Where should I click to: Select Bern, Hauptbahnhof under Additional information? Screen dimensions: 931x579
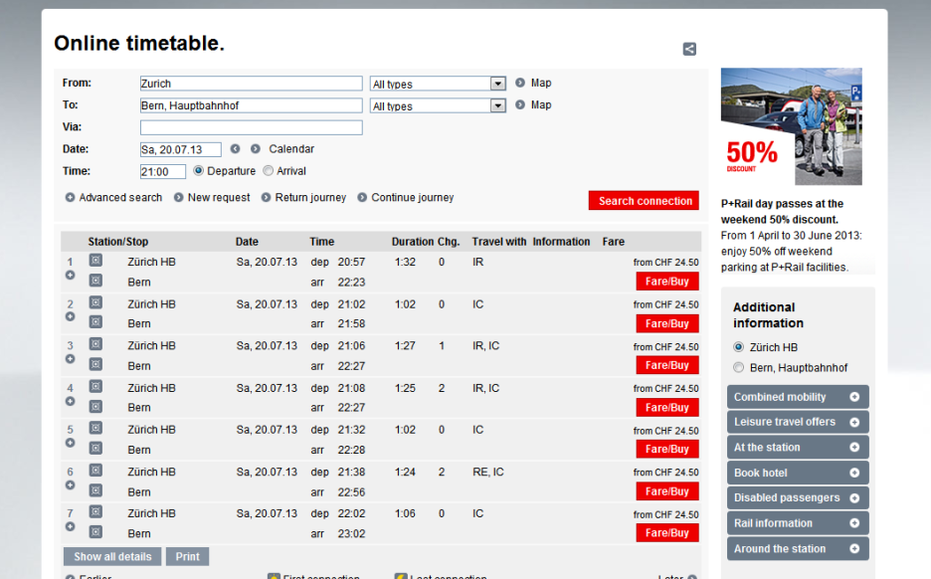click(739, 367)
